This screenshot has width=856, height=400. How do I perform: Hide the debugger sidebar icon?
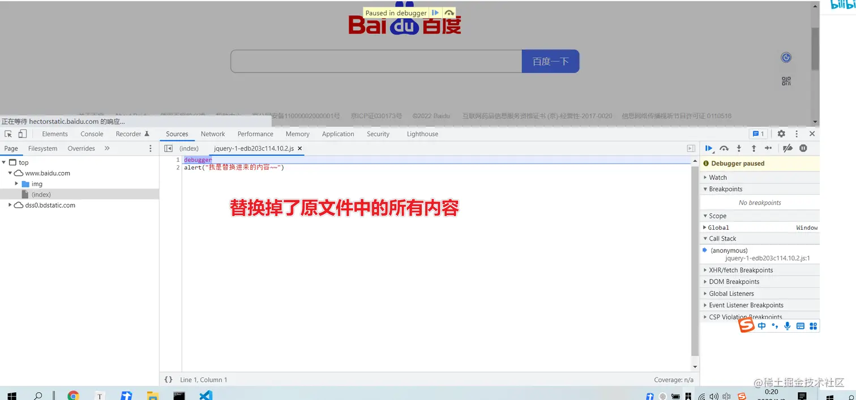[x=691, y=148]
